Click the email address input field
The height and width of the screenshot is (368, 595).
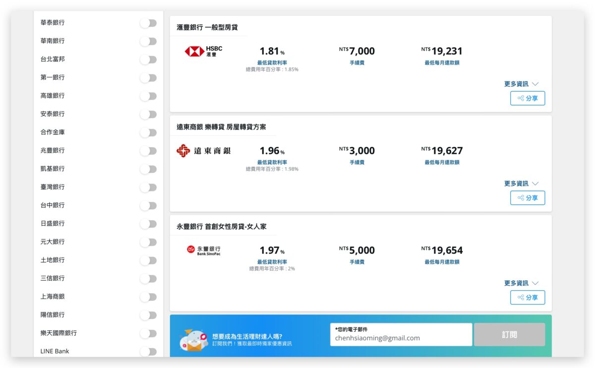coord(401,335)
